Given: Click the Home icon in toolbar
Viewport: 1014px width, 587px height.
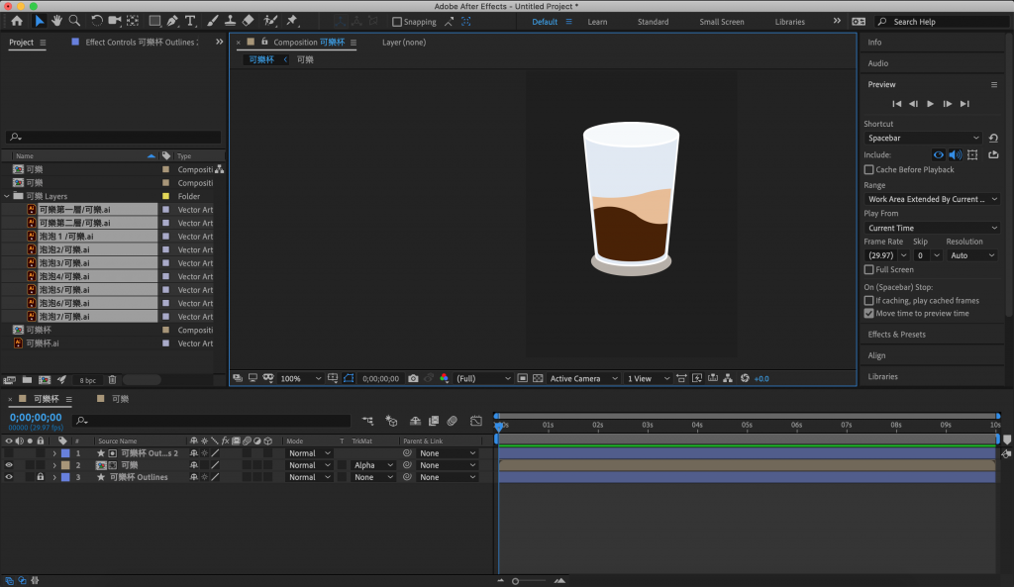Looking at the screenshot, I should [17, 21].
